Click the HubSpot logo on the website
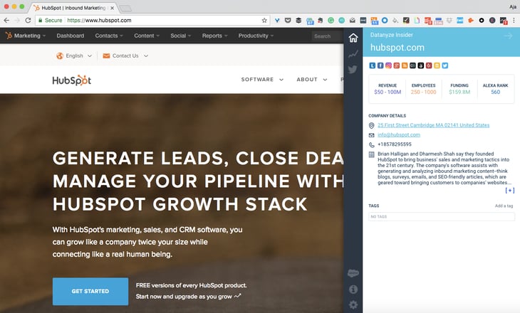 point(72,80)
